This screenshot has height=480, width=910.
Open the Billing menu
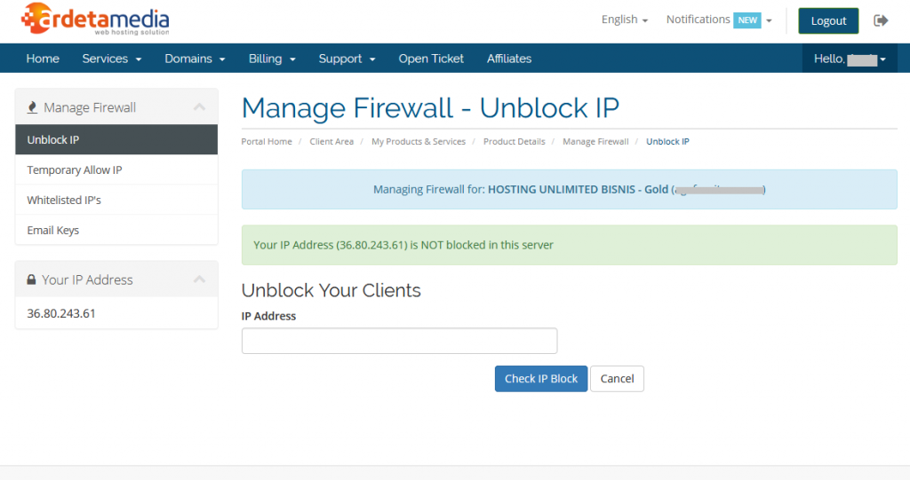pos(272,59)
